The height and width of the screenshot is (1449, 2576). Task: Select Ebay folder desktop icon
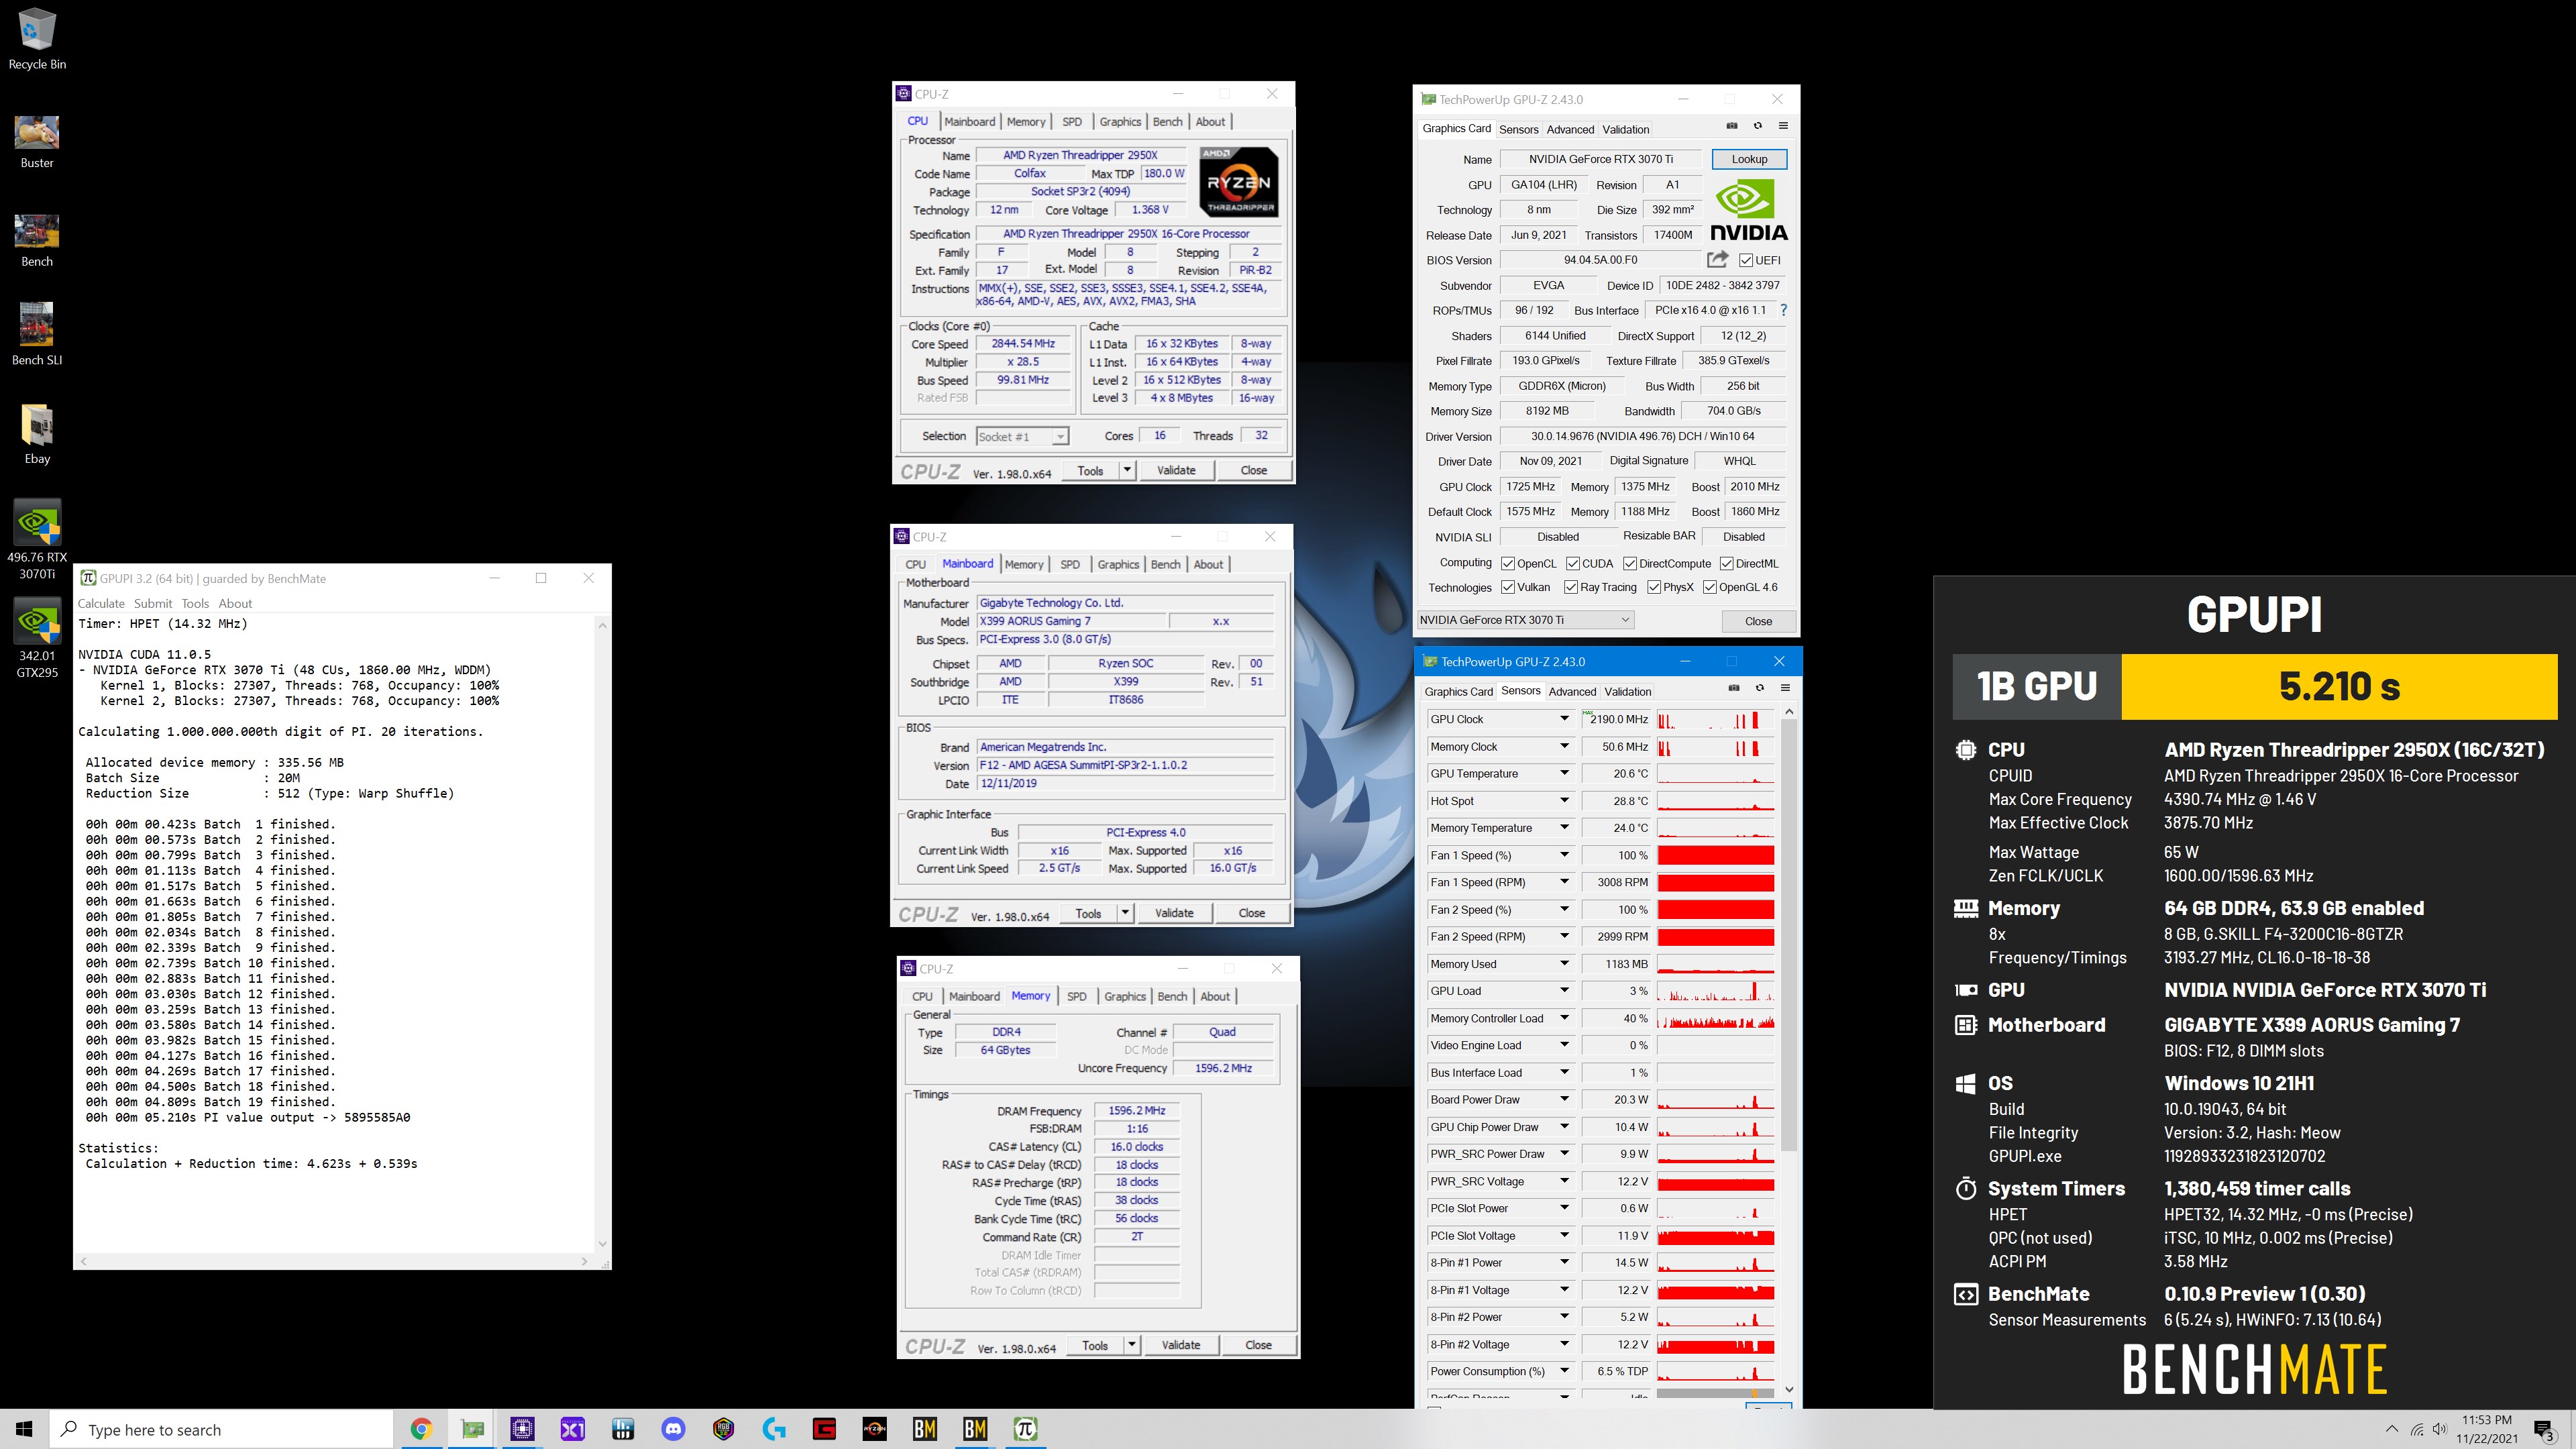pyautogui.click(x=37, y=435)
